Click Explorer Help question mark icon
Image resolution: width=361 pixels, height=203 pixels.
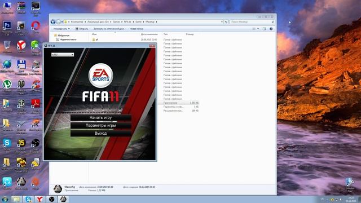[x=271, y=29]
